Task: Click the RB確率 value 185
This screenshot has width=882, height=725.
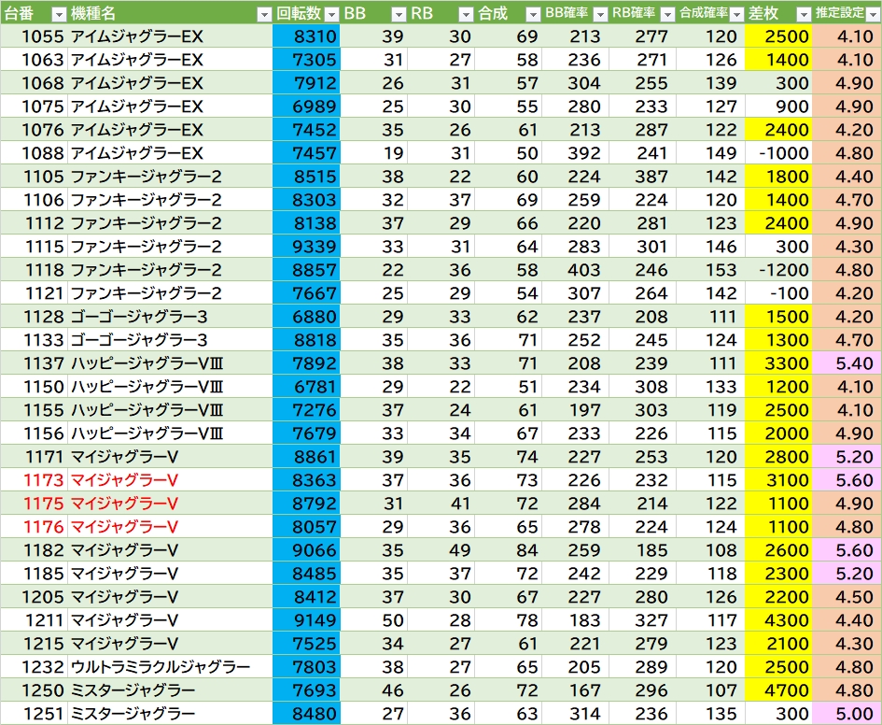Action: coord(651,550)
